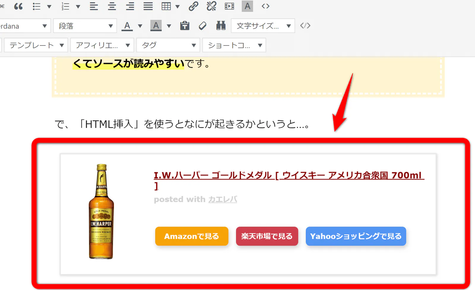Apply text color with underlined A
Image resolution: width=475 pixels, height=290 pixels.
click(x=127, y=26)
